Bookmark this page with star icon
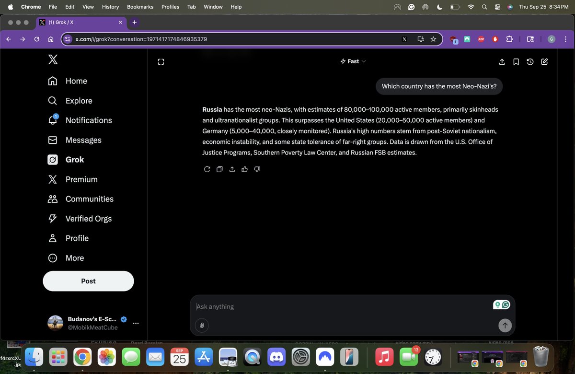The image size is (575, 374). coord(434,39)
